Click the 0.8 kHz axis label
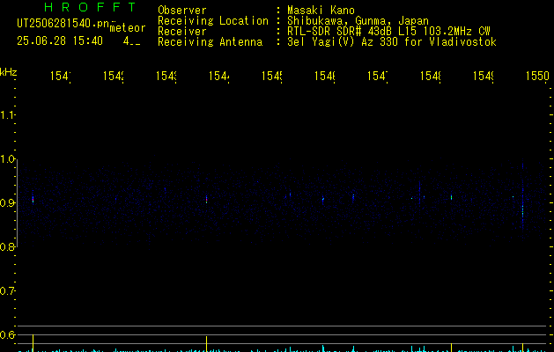The height and width of the screenshot is (352, 554). click(7, 246)
